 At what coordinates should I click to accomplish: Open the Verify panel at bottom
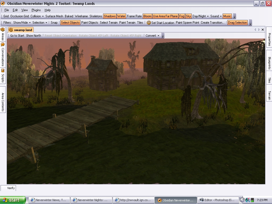click(x=11, y=188)
